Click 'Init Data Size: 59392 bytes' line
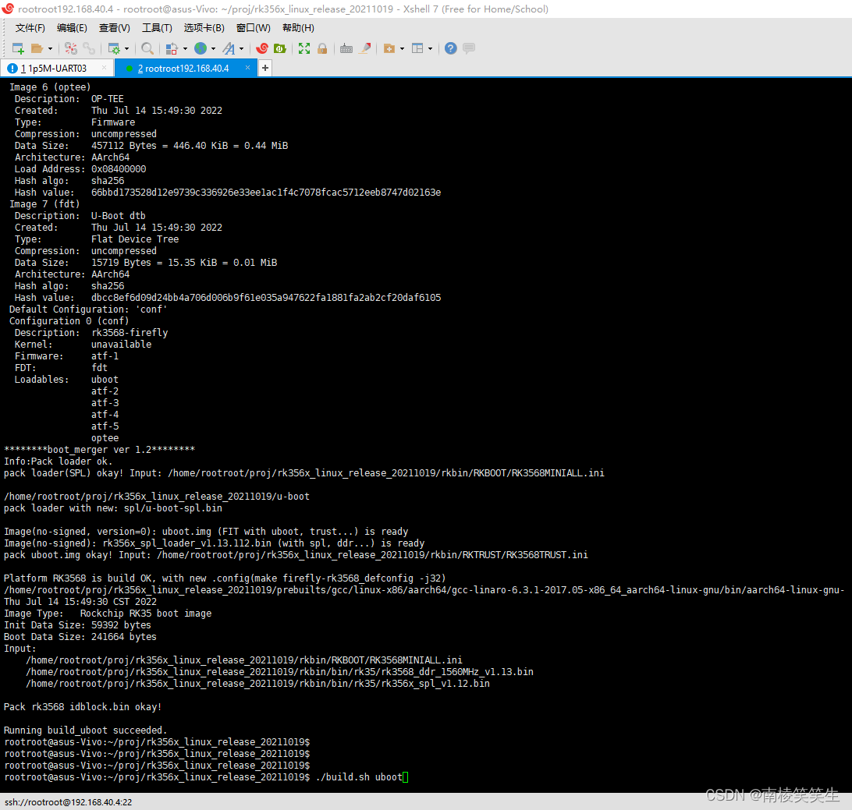Screen dimensions: 852x810 point(77,625)
